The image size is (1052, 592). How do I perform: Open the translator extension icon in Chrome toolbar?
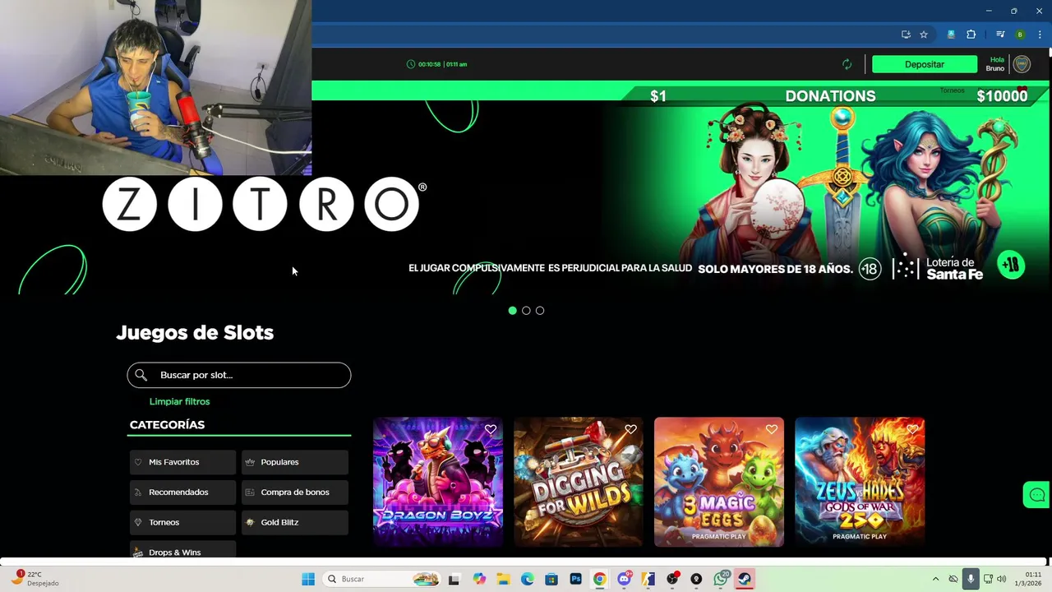[x=951, y=35]
